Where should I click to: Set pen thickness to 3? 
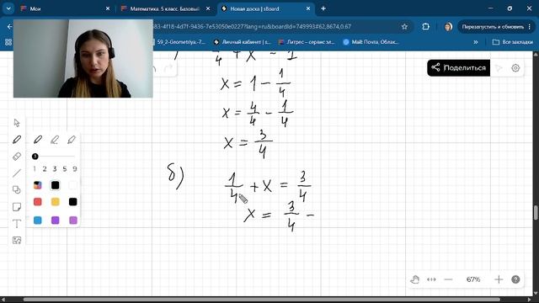[x=55, y=168]
